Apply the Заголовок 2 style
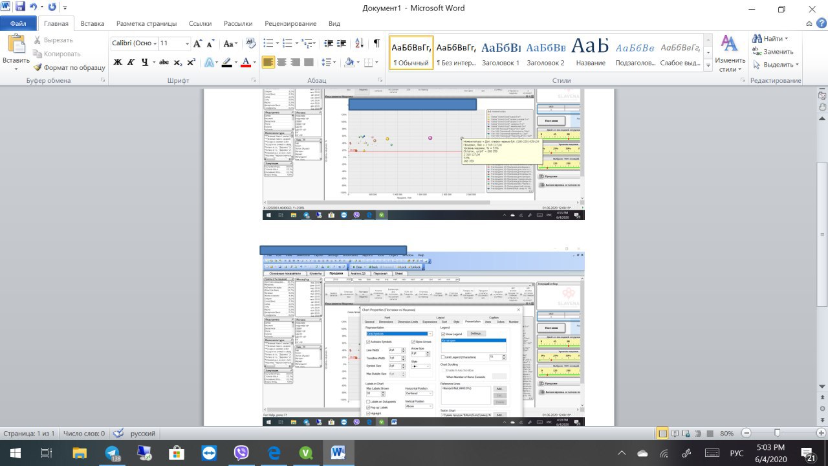Image resolution: width=828 pixels, height=466 pixels. point(545,52)
